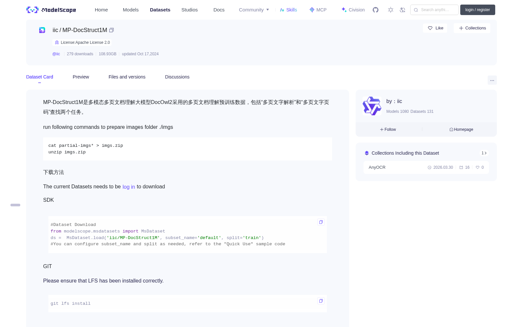Switch to the Preview tab

tap(81, 77)
